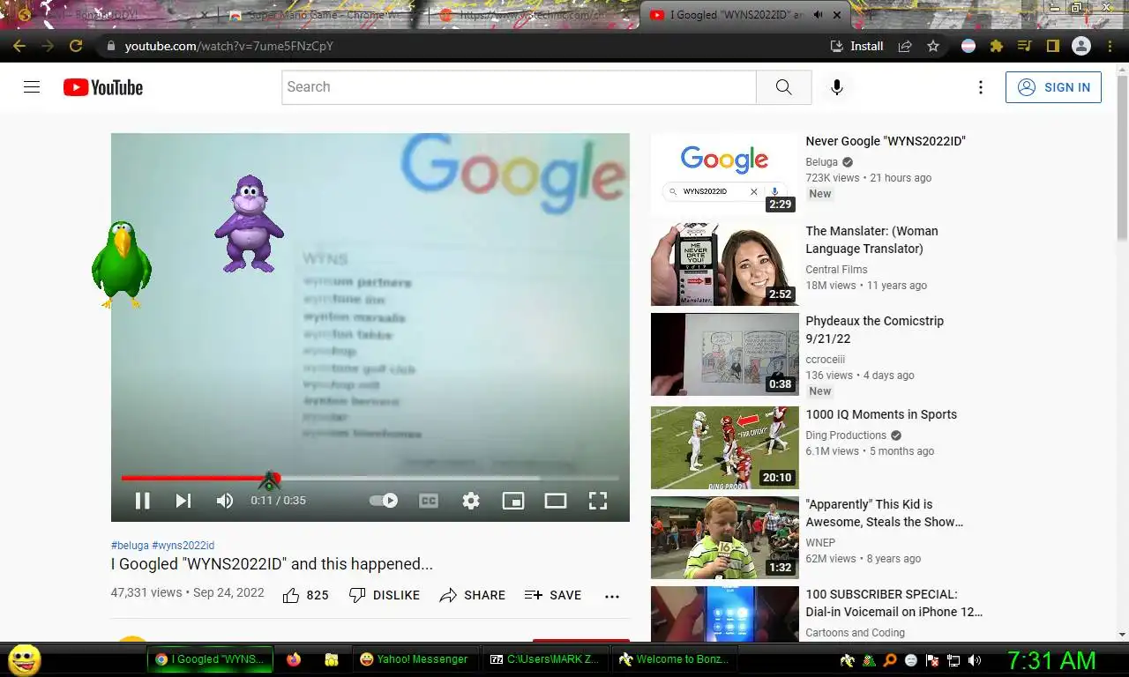Mute the video player volume
Image resolution: width=1129 pixels, height=677 pixels.
[x=225, y=501]
